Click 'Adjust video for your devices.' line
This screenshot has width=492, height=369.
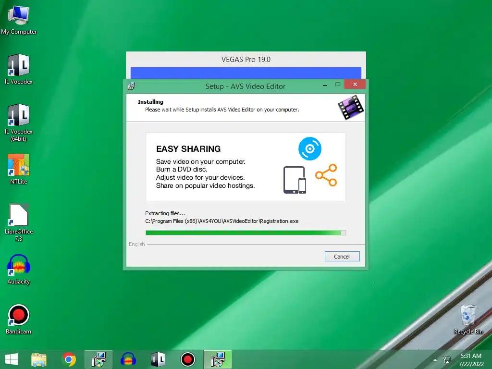[x=200, y=178]
